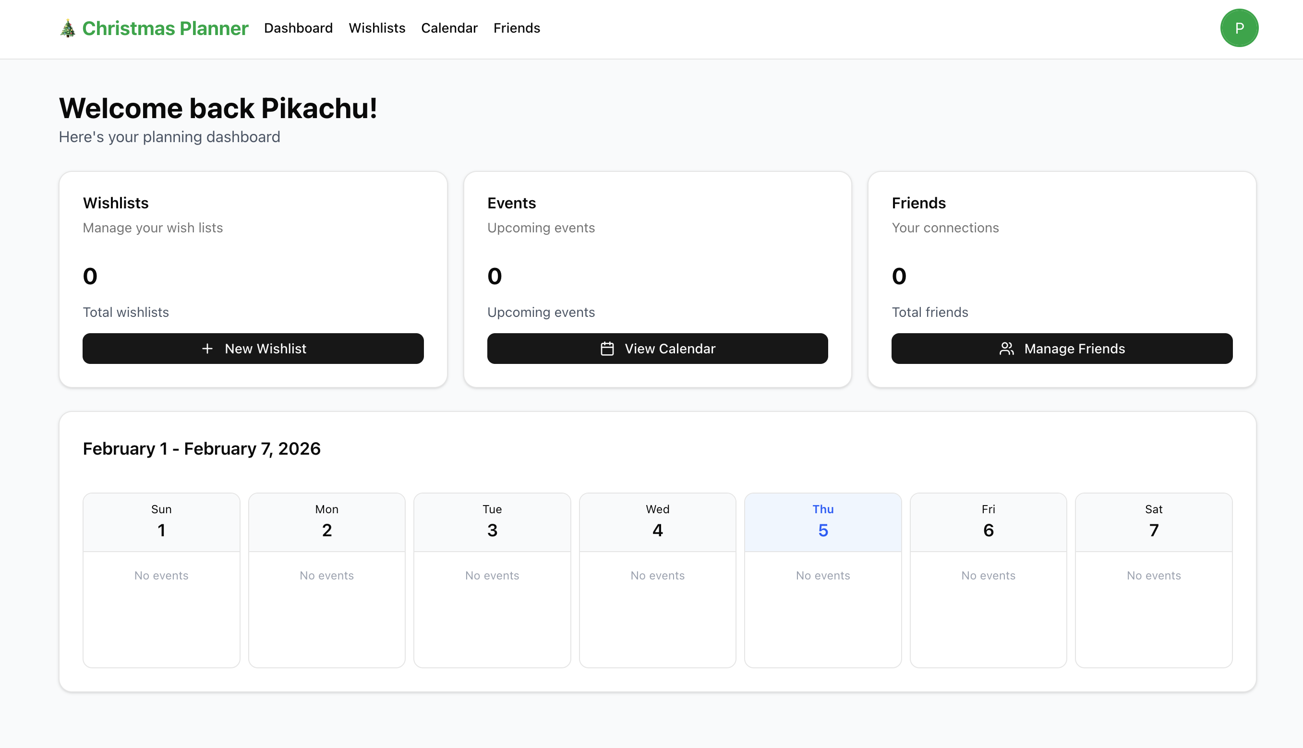Go to Dashboard in the navigation
The width and height of the screenshot is (1303, 748).
298,28
